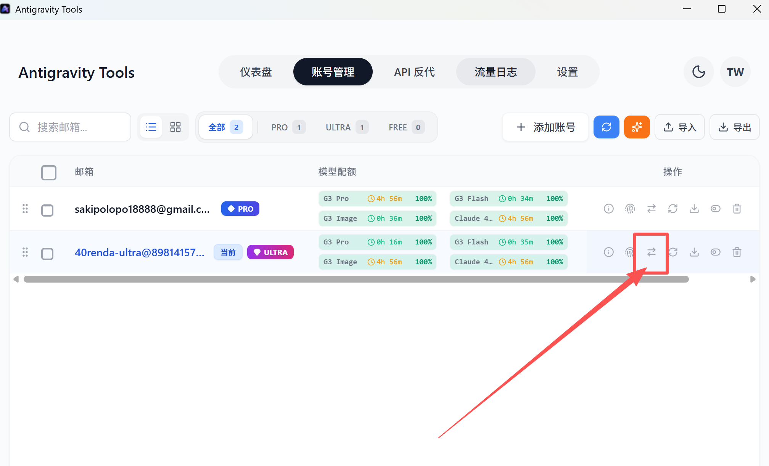Toggle the eye icon on the sakipolopo18888 row
The height and width of the screenshot is (466, 769).
(x=716, y=209)
